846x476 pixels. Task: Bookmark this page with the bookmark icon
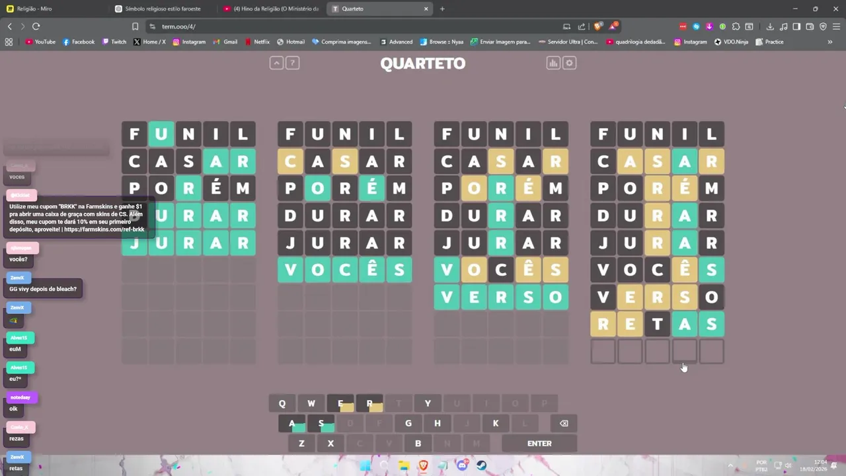[x=135, y=26]
